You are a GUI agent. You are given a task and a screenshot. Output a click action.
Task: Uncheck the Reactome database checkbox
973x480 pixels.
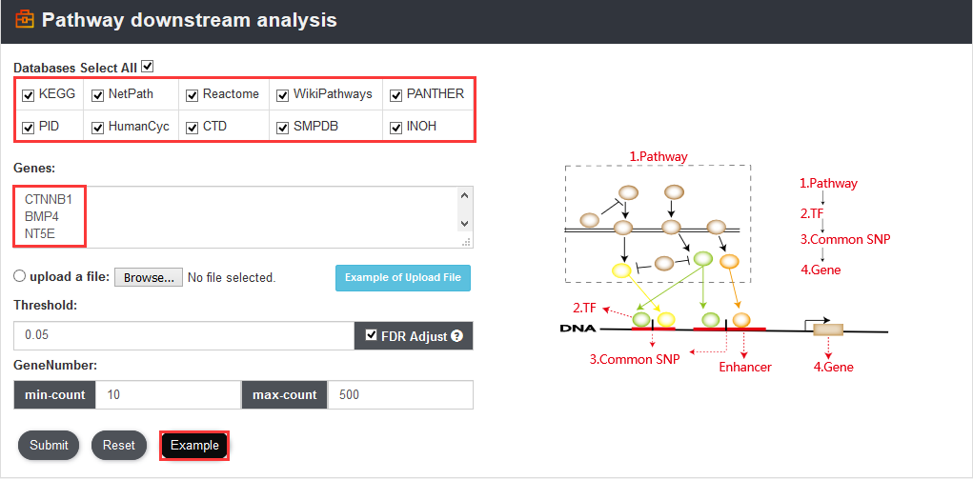coord(192,95)
